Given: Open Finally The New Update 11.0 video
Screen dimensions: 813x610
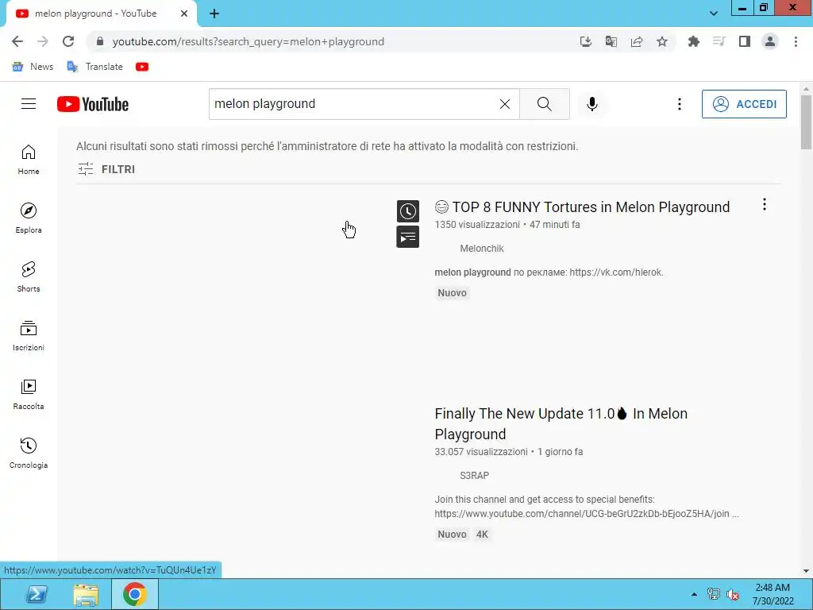Looking at the screenshot, I should [x=561, y=424].
